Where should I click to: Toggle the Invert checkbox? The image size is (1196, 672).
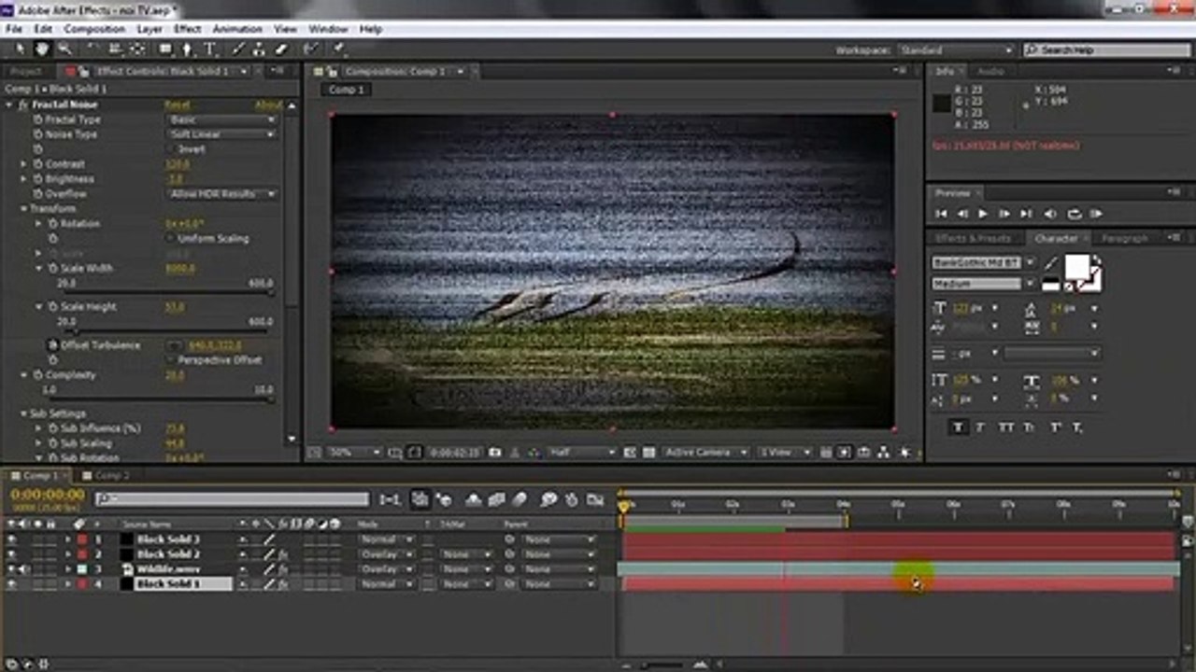172,149
